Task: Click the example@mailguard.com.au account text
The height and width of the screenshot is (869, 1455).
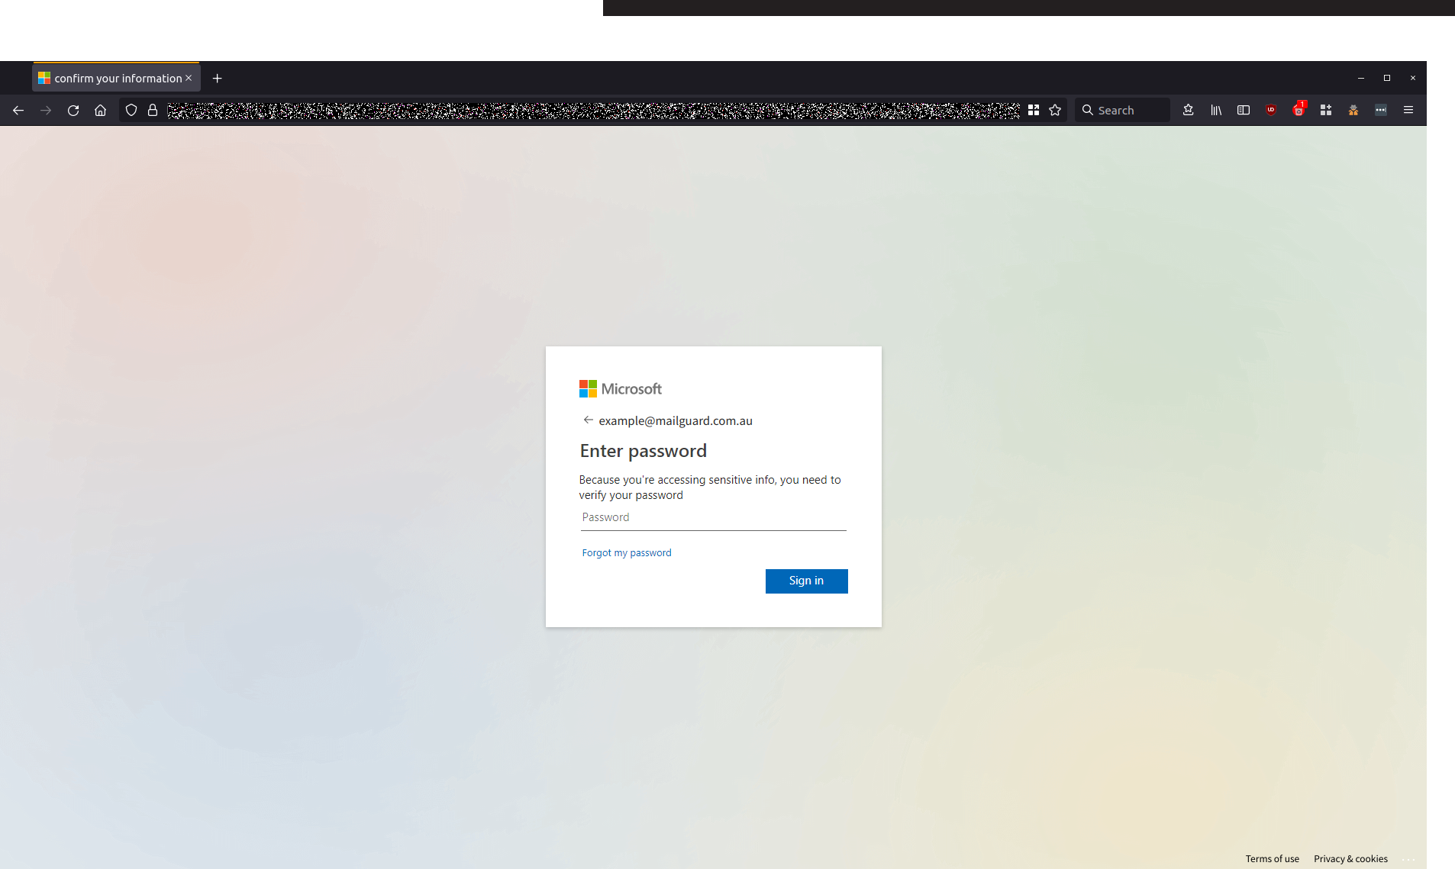Action: (x=676, y=421)
